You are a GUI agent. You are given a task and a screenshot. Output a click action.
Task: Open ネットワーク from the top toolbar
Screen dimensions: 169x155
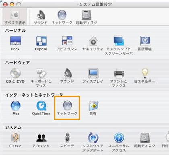pyautogui.click(x=62, y=17)
